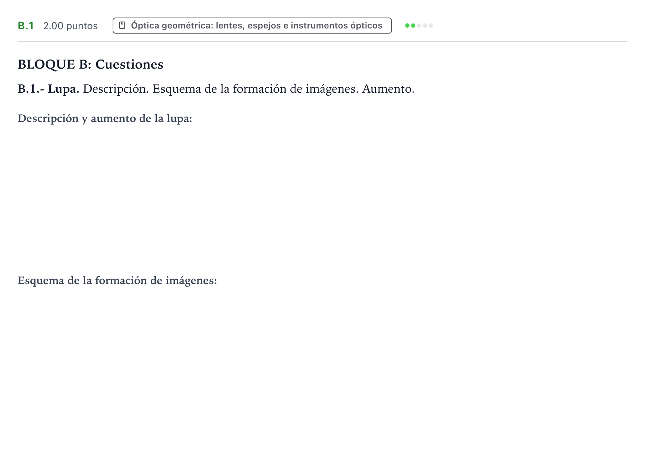645x471 pixels.
Task: Click the Descripción y aumento de la lupa heading
Action: [105, 118]
